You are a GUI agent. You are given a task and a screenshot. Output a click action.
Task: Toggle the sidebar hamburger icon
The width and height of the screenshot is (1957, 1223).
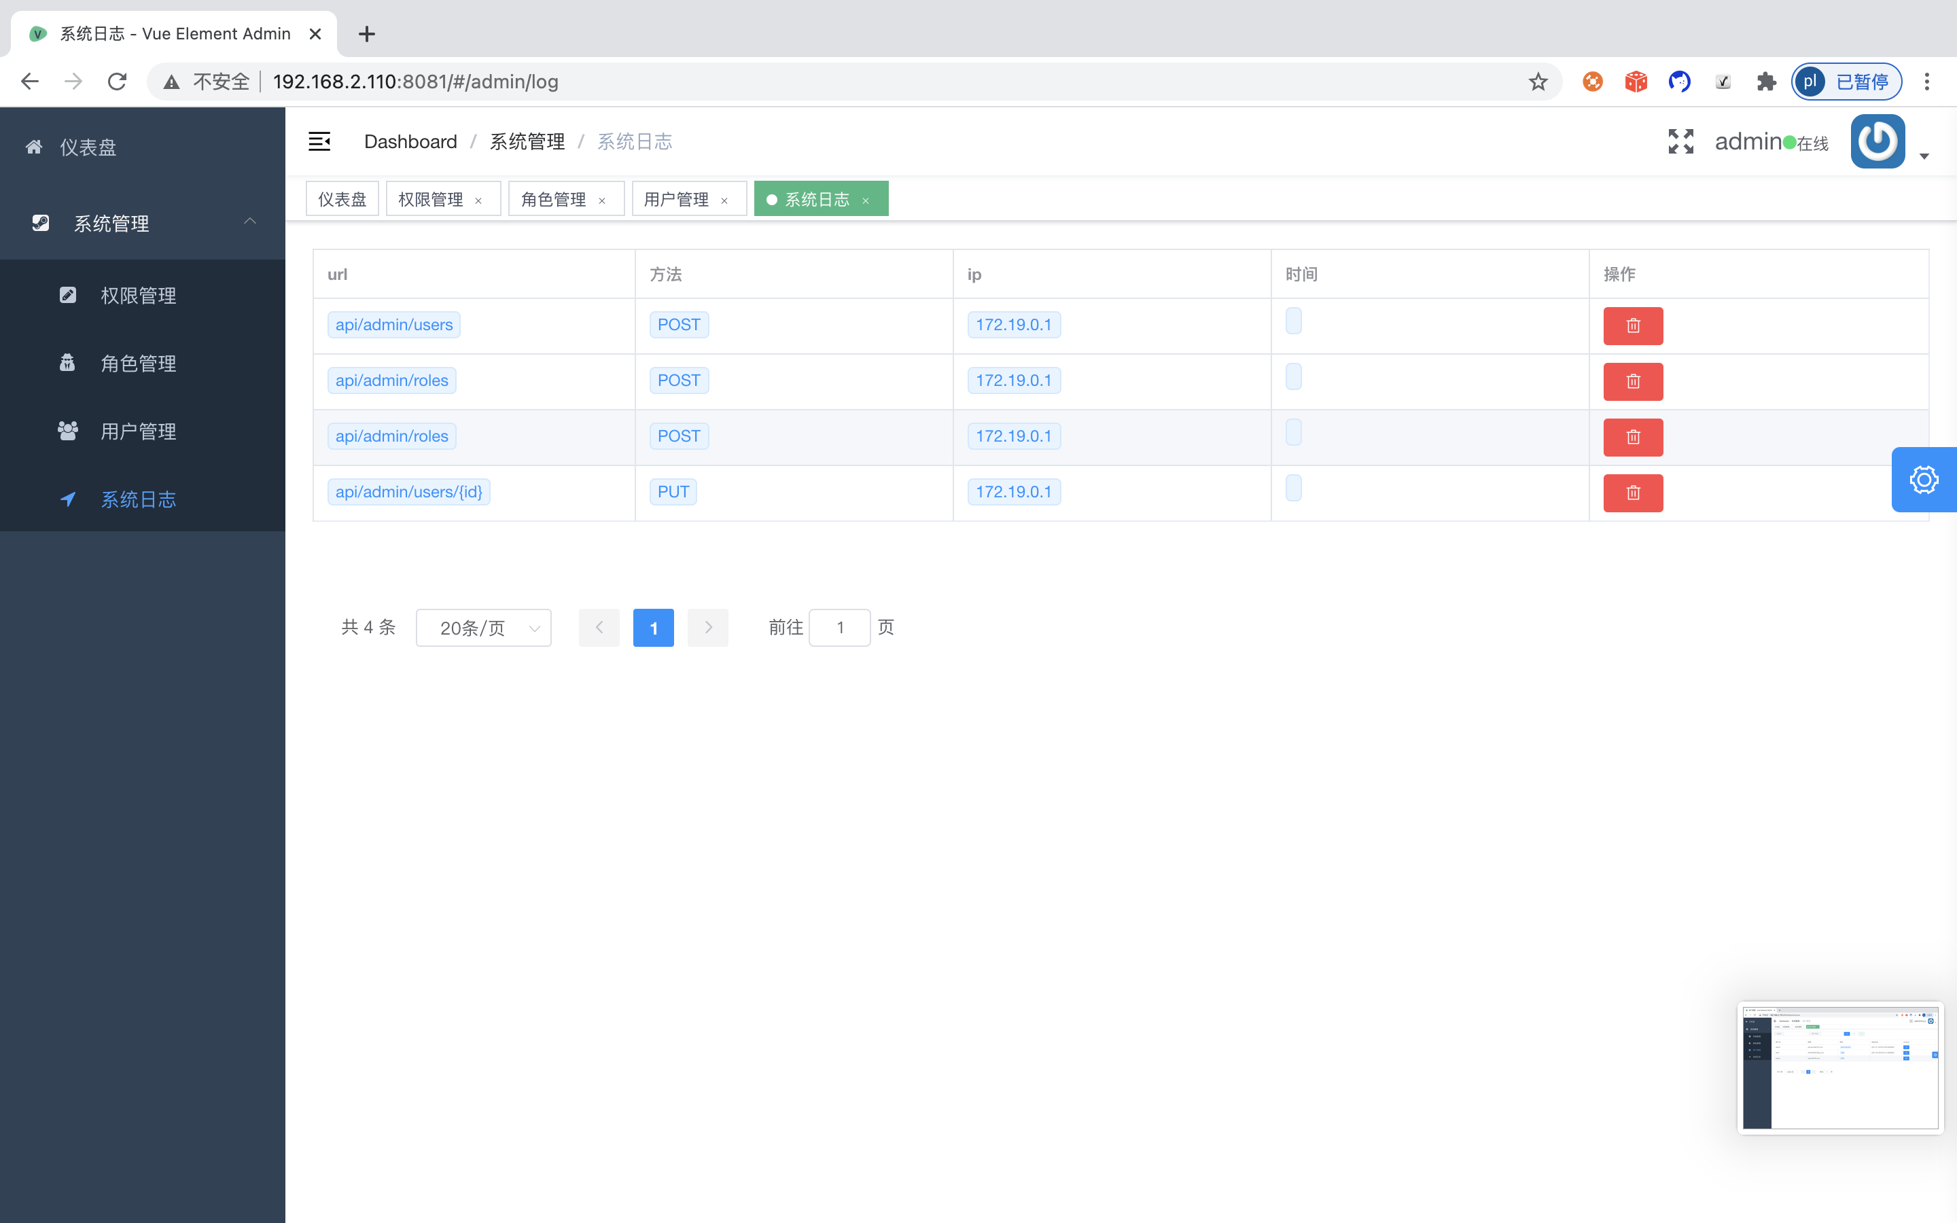[319, 141]
